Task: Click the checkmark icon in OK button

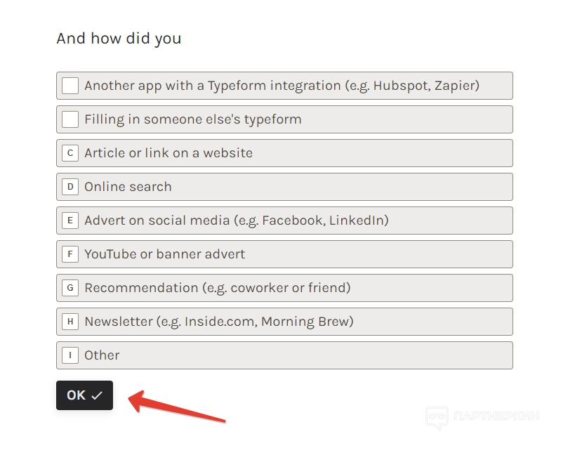Action: [x=97, y=396]
